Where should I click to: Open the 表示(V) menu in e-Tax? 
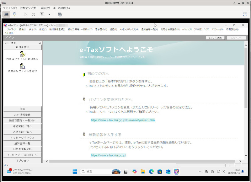[33, 29]
